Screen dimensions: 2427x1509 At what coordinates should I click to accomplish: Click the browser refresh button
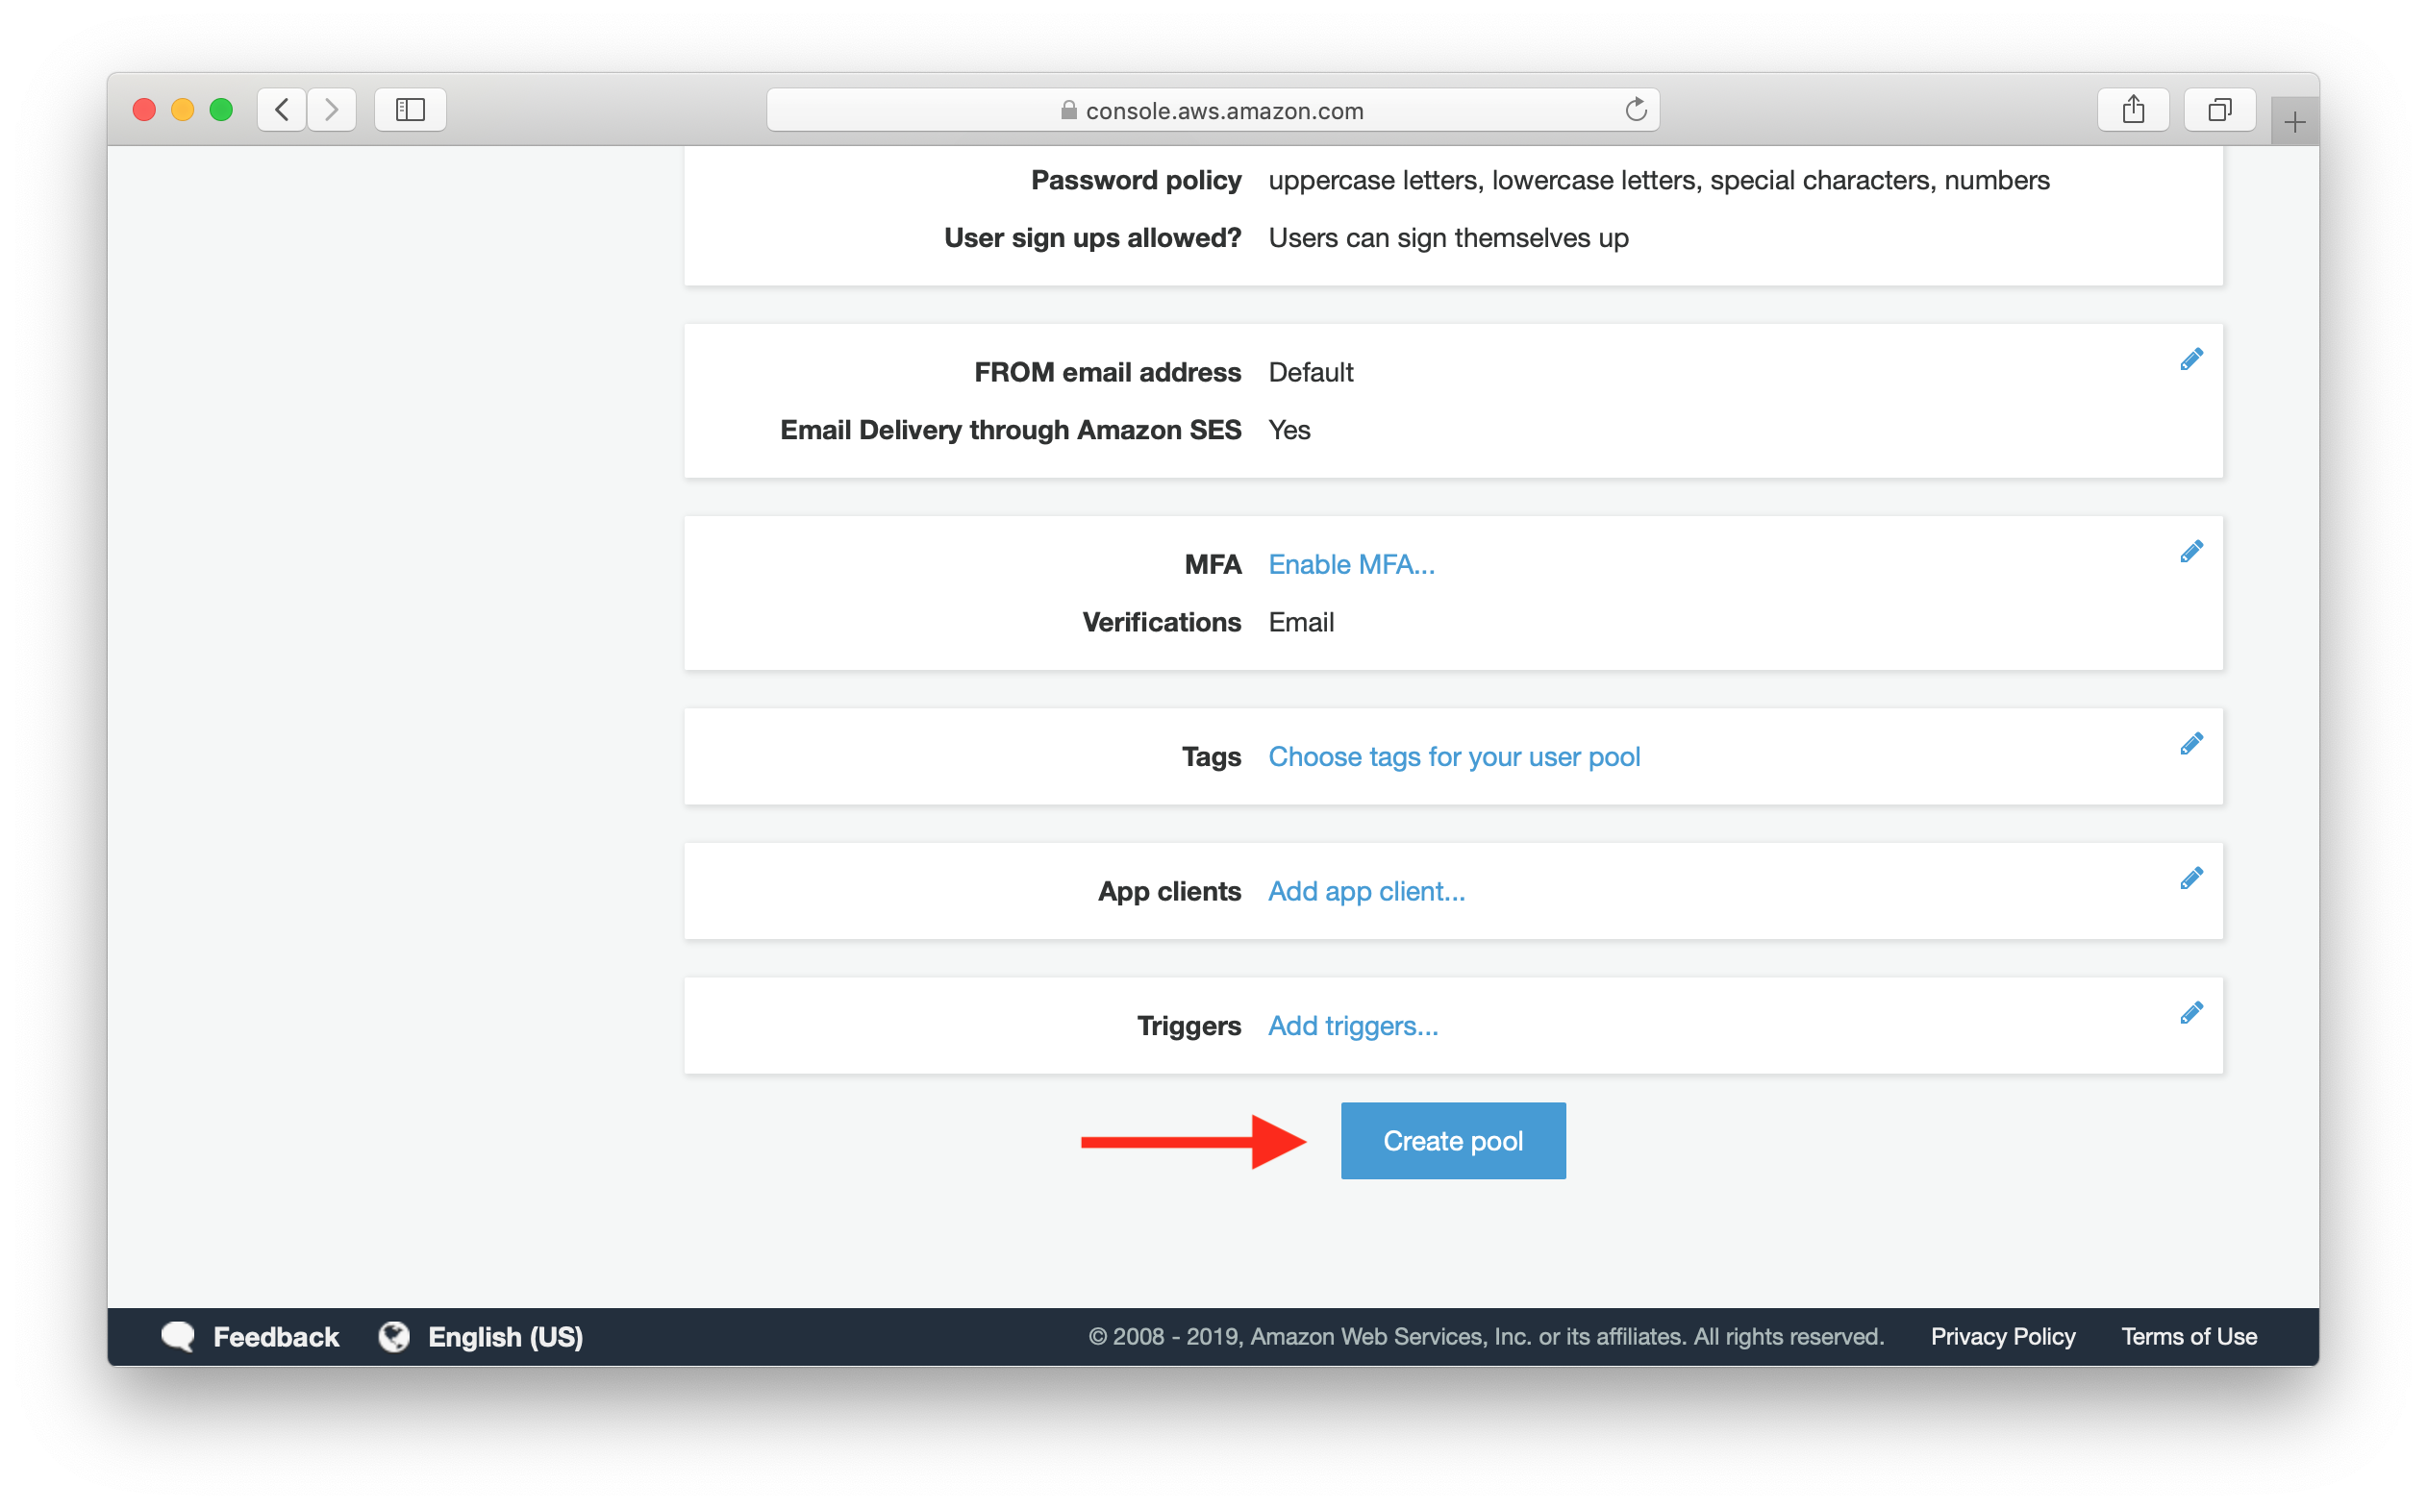pos(1635,110)
